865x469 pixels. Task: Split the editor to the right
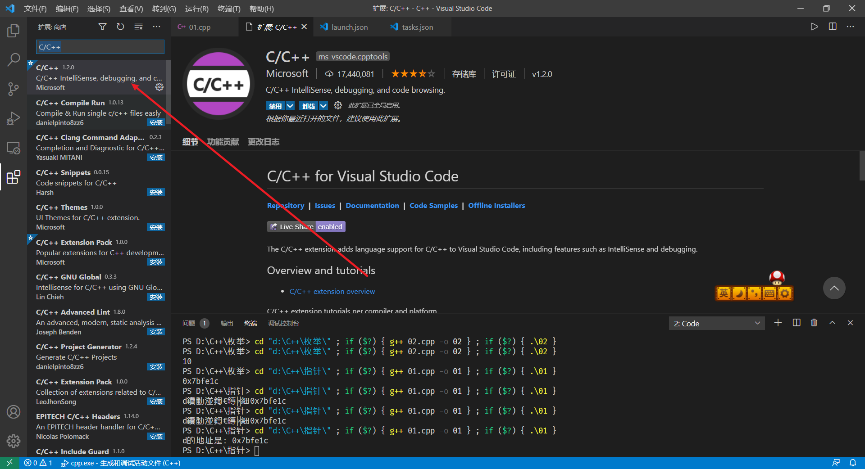pos(833,27)
